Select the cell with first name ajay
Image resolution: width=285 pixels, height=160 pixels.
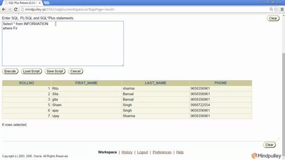click(x=86, y=111)
